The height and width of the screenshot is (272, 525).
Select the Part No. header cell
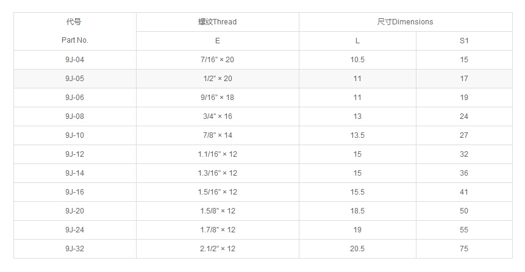pos(74,40)
